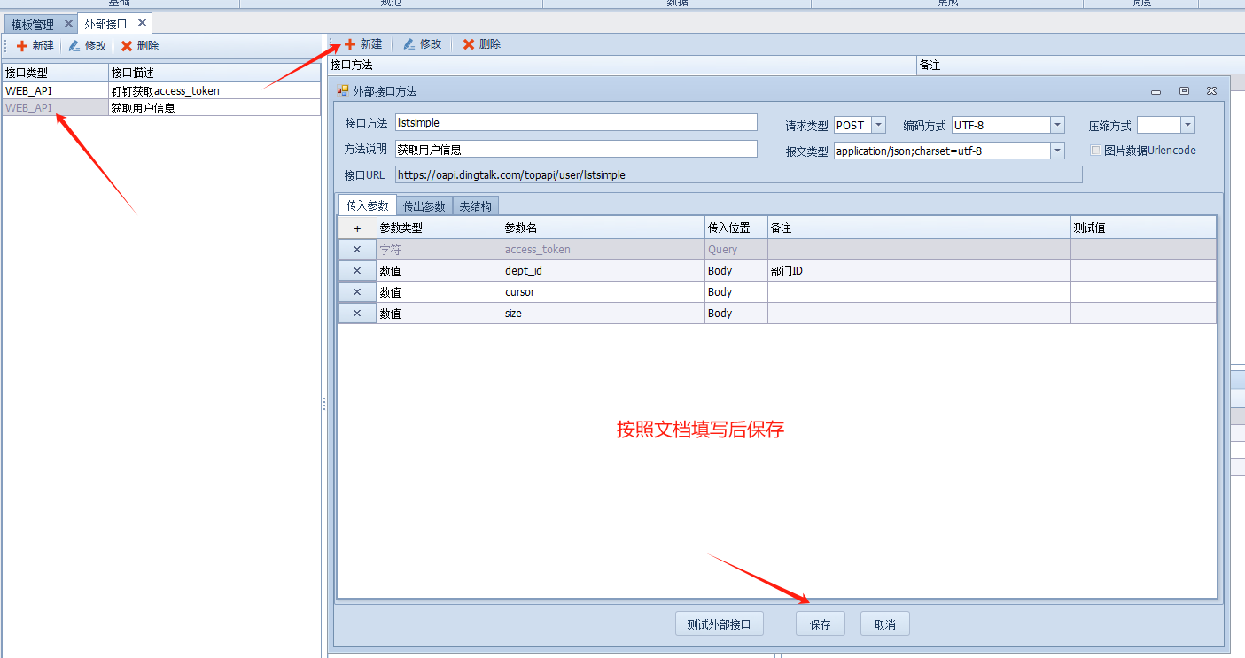Open the 请求类型 POST dropdown
This screenshot has width=1245, height=658.
coord(878,126)
